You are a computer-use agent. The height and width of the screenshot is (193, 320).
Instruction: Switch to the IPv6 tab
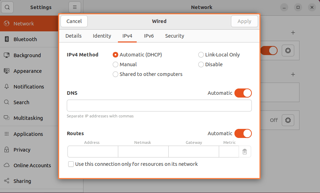pyautogui.click(x=149, y=36)
